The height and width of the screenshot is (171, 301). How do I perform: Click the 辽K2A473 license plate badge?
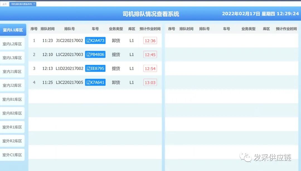(x=95, y=40)
